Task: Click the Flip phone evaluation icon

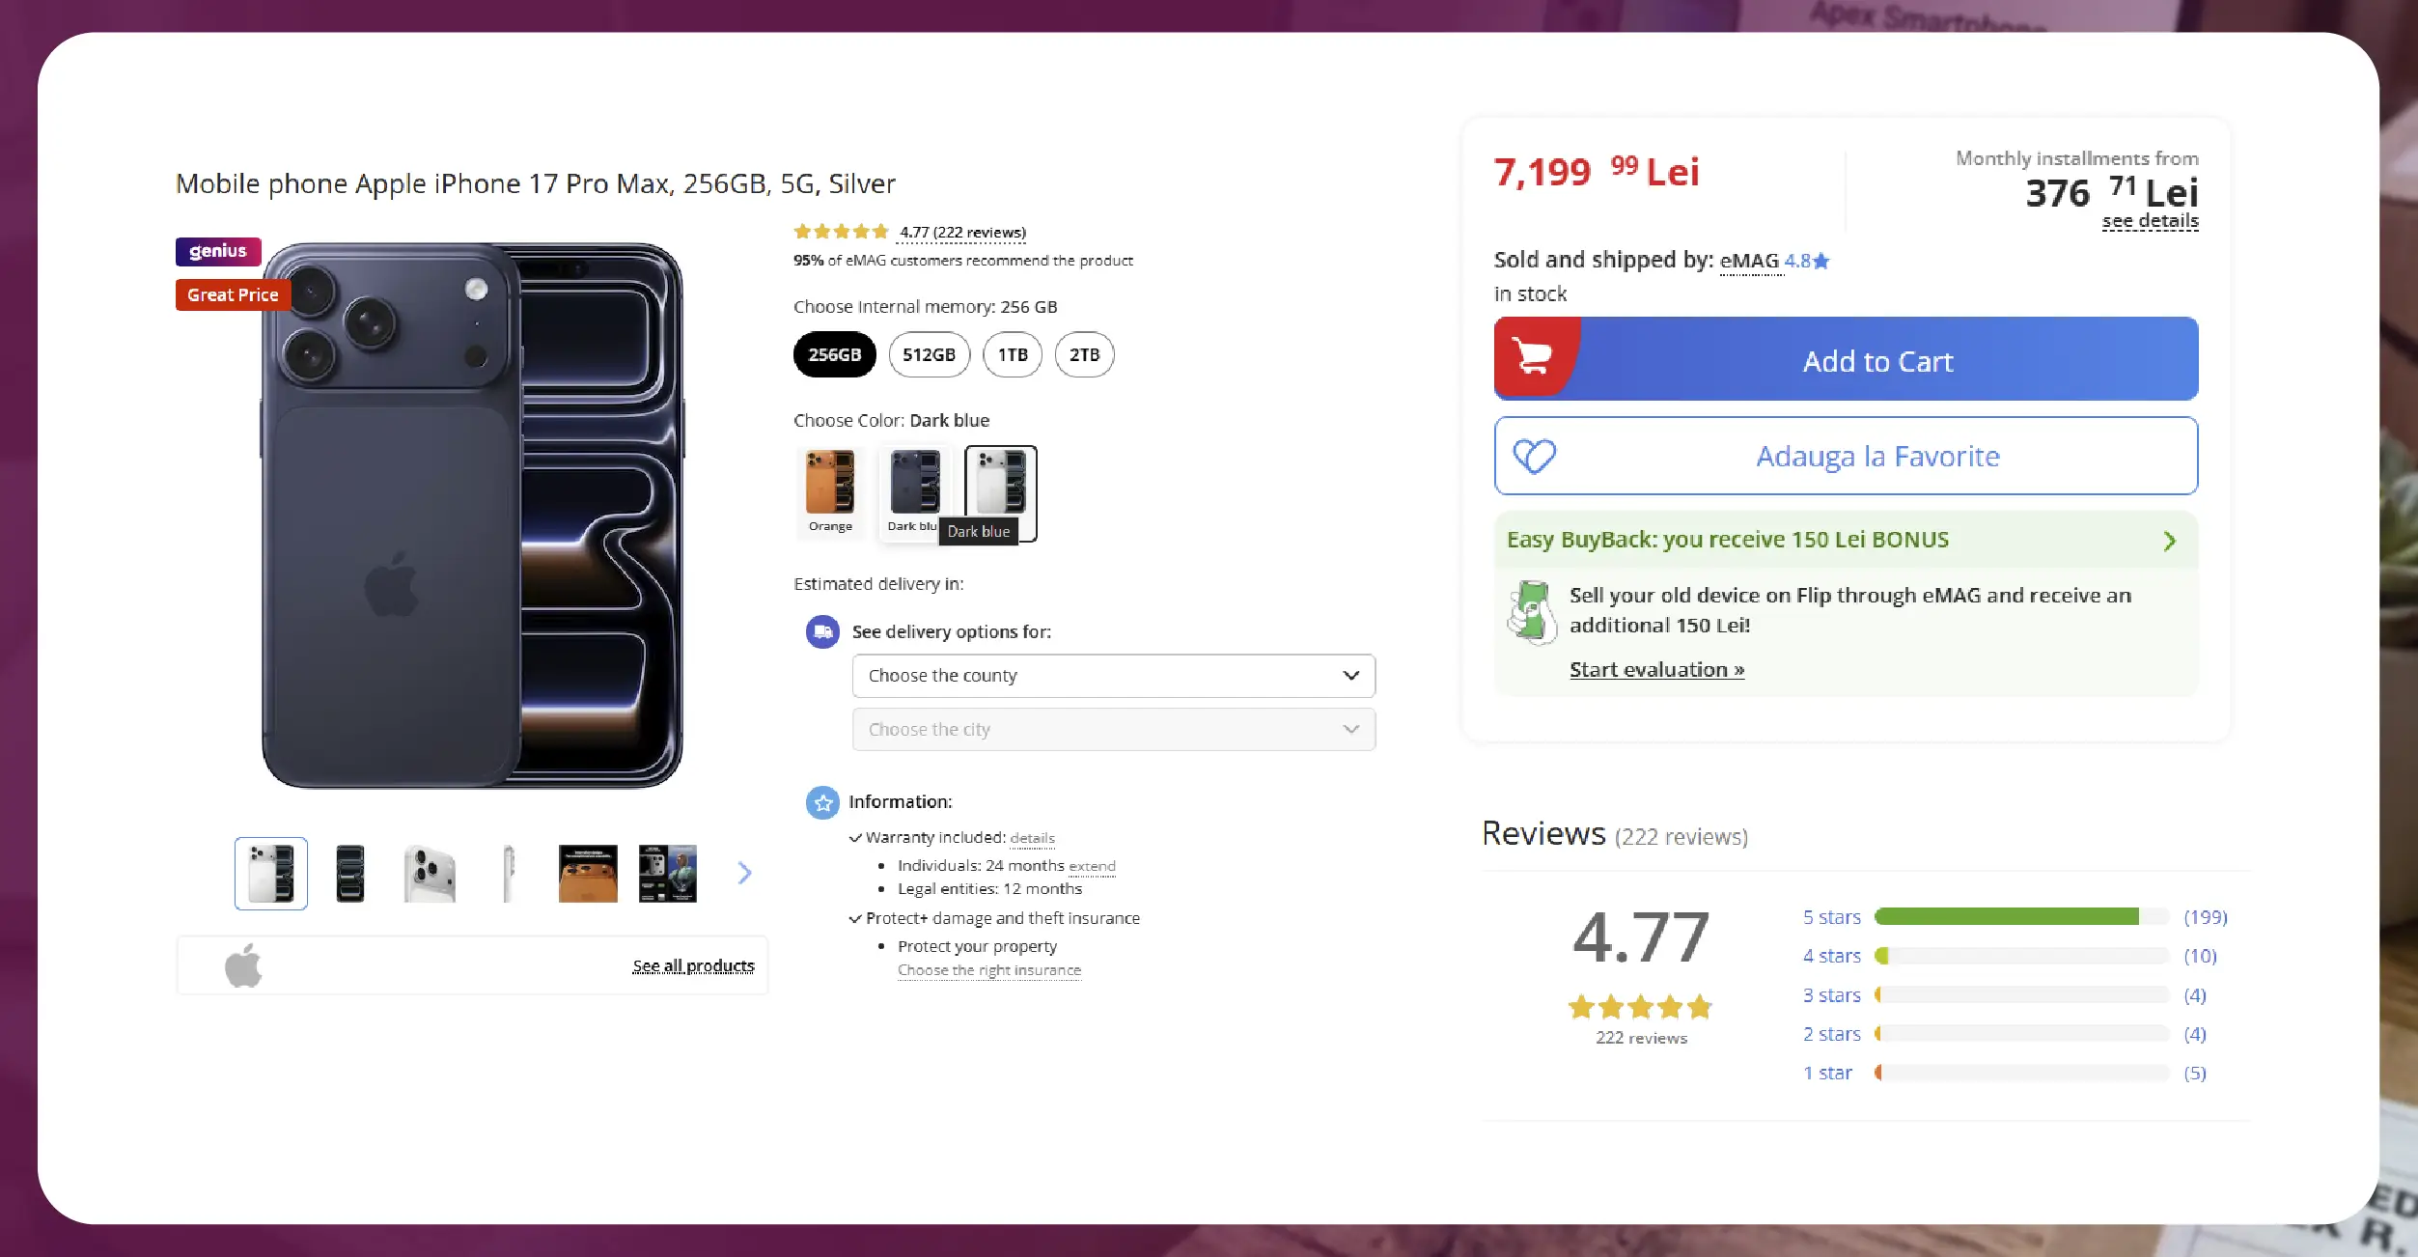Action: pyautogui.click(x=1531, y=612)
